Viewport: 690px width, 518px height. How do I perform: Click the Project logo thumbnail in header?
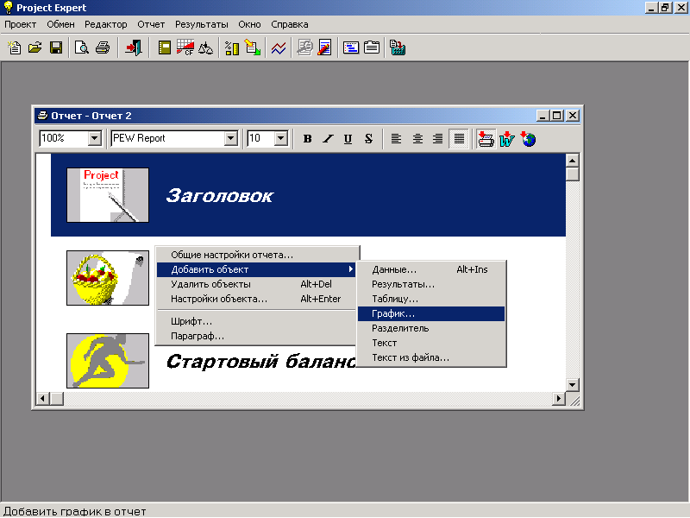point(108,195)
